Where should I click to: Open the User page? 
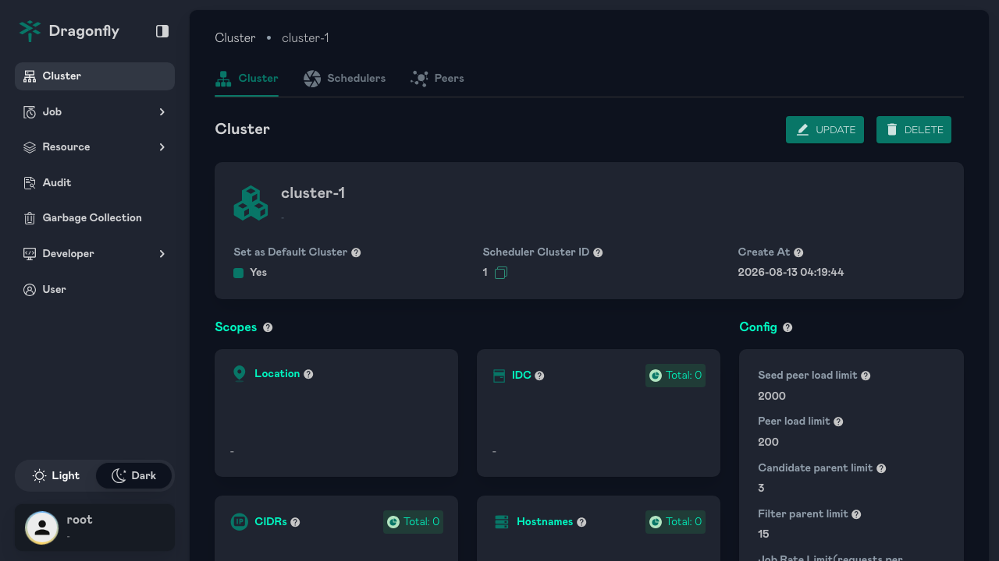coord(94,290)
